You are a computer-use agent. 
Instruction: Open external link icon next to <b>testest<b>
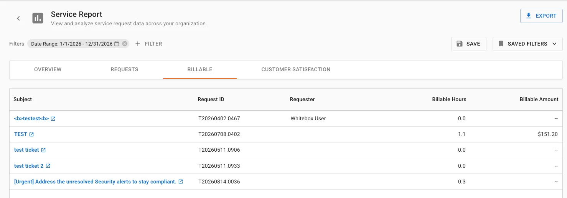(53, 119)
